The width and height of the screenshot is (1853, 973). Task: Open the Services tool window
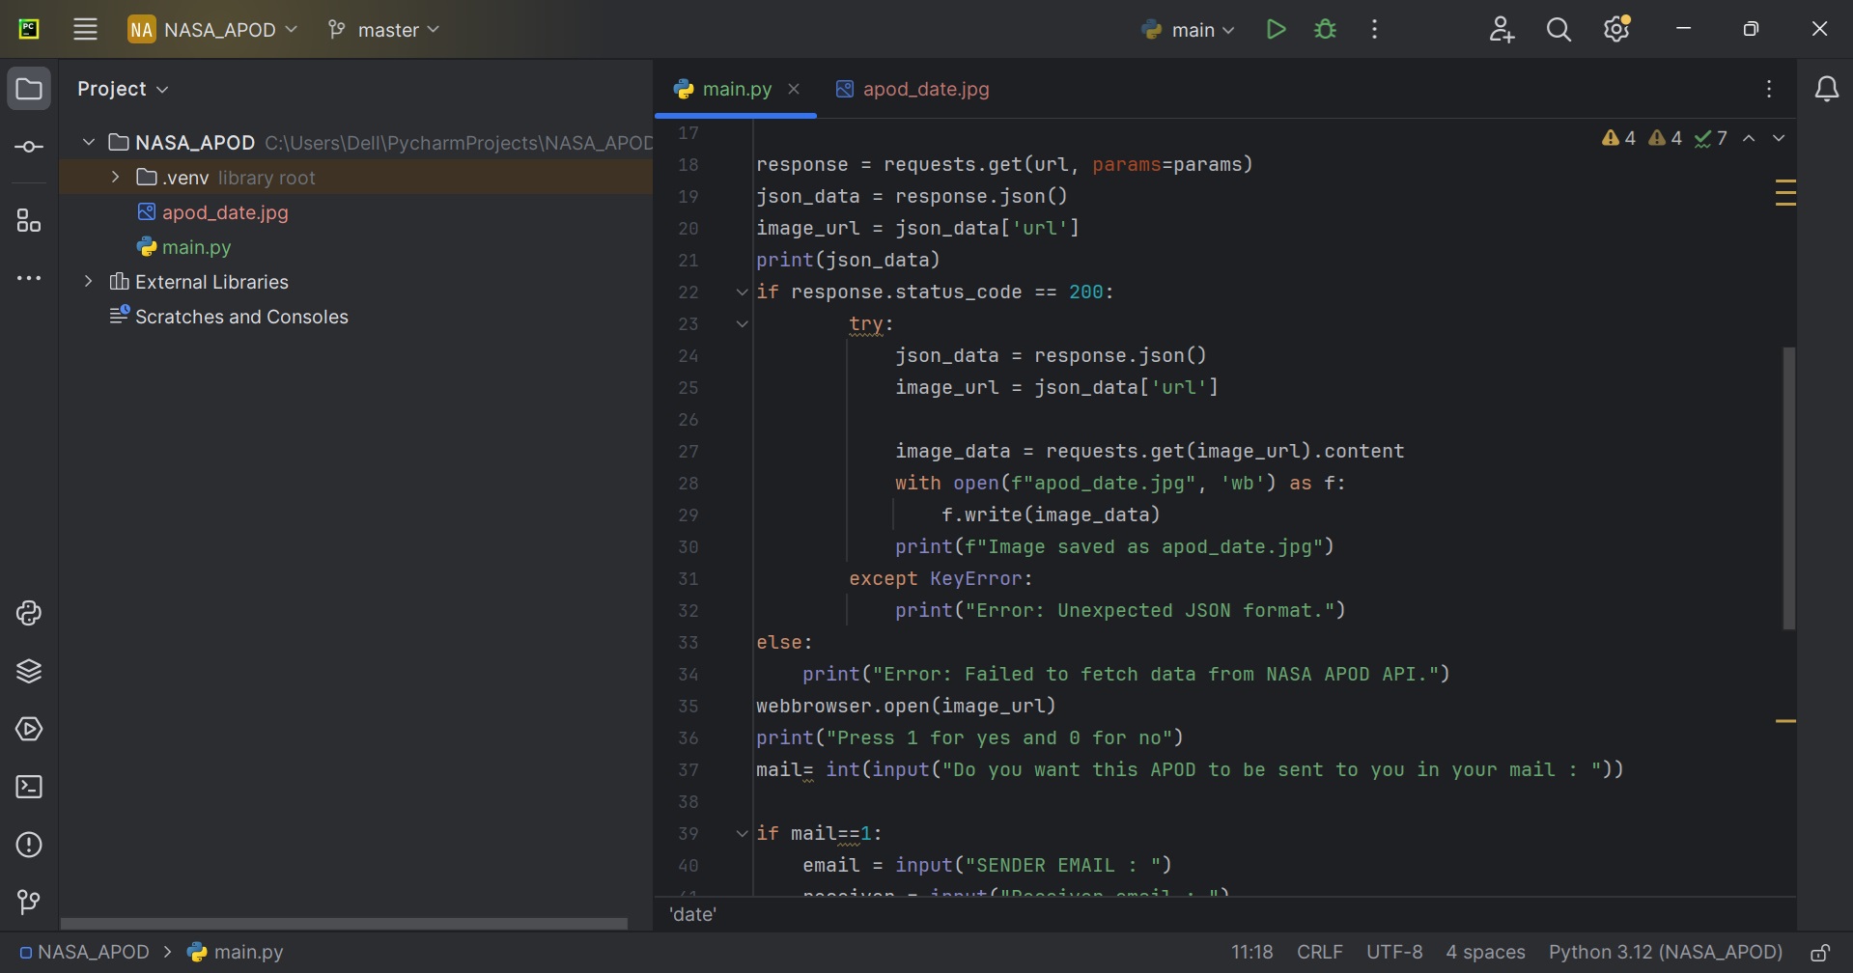(x=29, y=730)
